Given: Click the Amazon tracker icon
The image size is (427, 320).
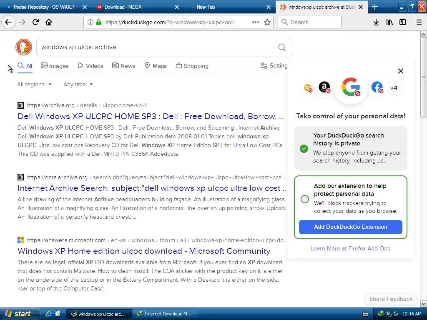Looking at the screenshot, I should click(324, 87).
